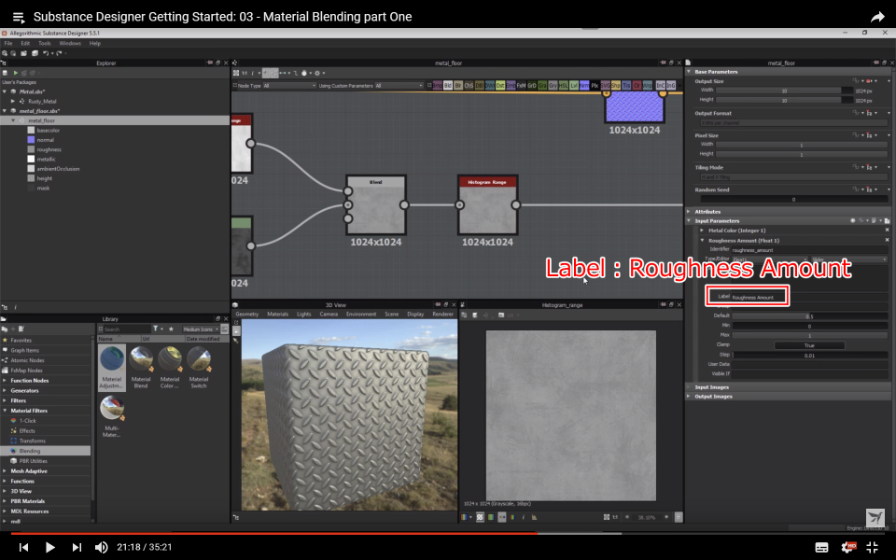Open the 3D View Materials menu
896x560 pixels.
[x=278, y=315]
